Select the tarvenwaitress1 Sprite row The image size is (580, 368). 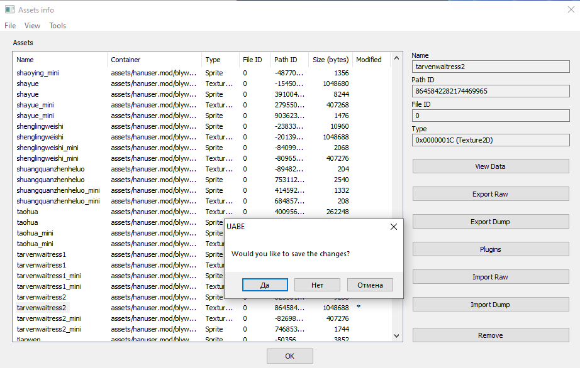[119, 255]
